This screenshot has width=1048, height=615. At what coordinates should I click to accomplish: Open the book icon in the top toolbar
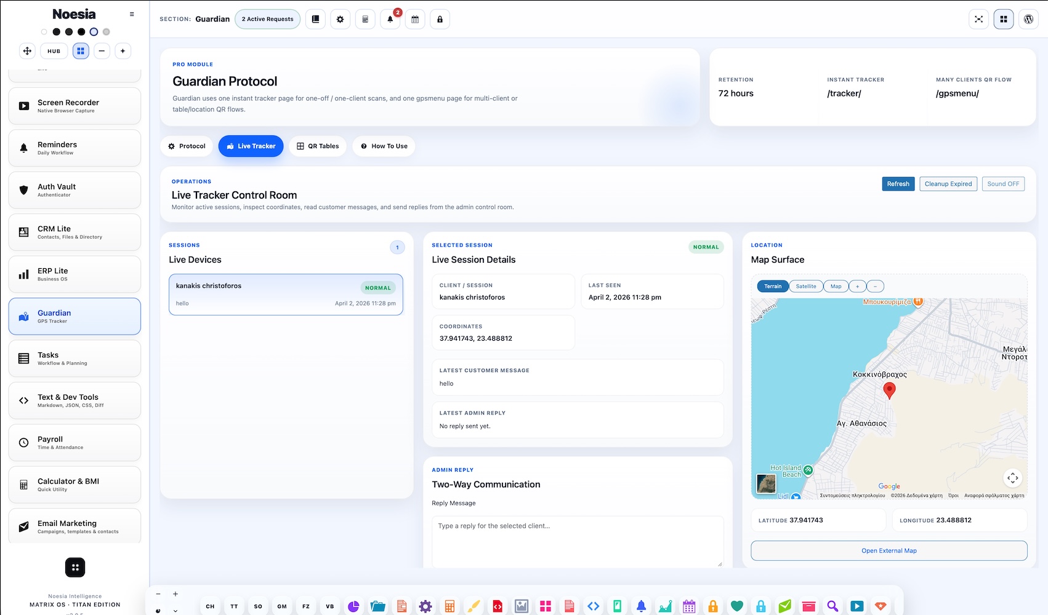(315, 19)
